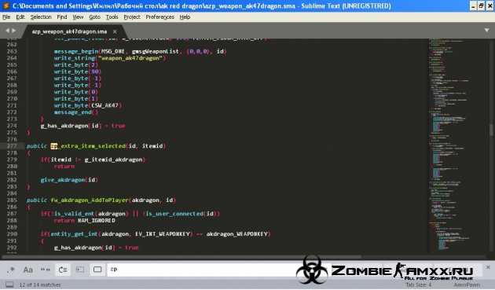This screenshot has width=495, height=290.
Task: Toggle case sensitive search option
Action: click(x=28, y=270)
